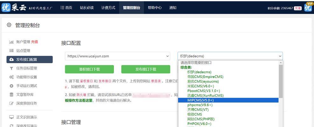Open 功能细节设置 in the sidebar
The width and height of the screenshot is (314, 127).
tap(27, 77)
